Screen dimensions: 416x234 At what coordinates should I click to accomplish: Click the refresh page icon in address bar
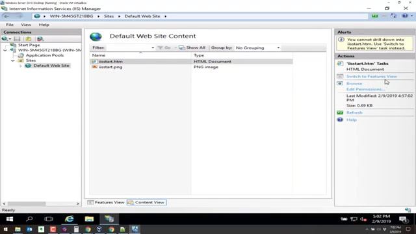click(374, 16)
